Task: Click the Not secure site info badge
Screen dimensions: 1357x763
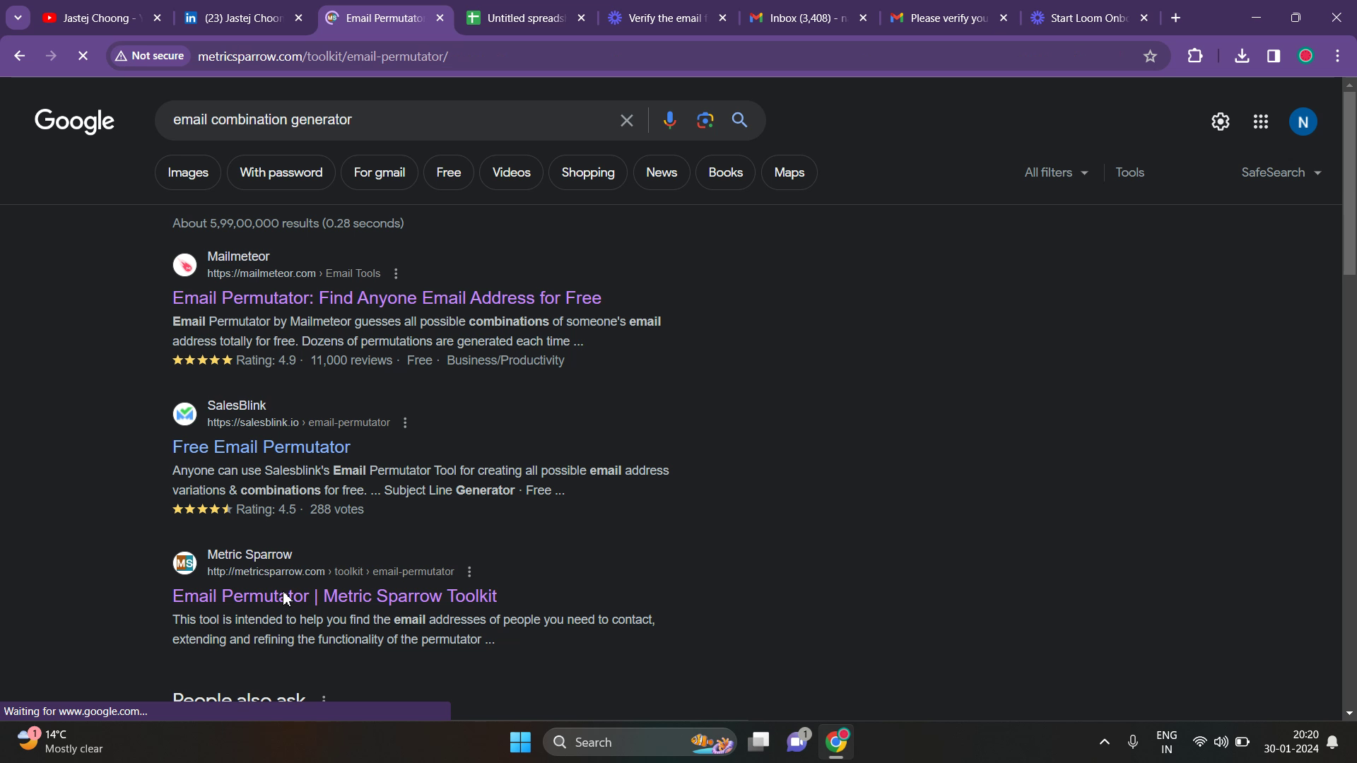Action: coord(149,56)
